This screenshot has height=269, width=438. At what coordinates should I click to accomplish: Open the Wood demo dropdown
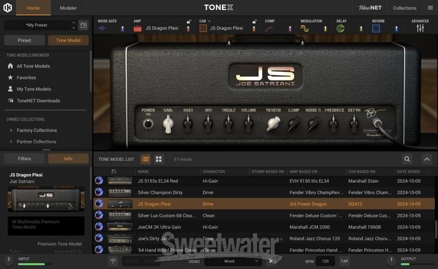[x=233, y=261]
